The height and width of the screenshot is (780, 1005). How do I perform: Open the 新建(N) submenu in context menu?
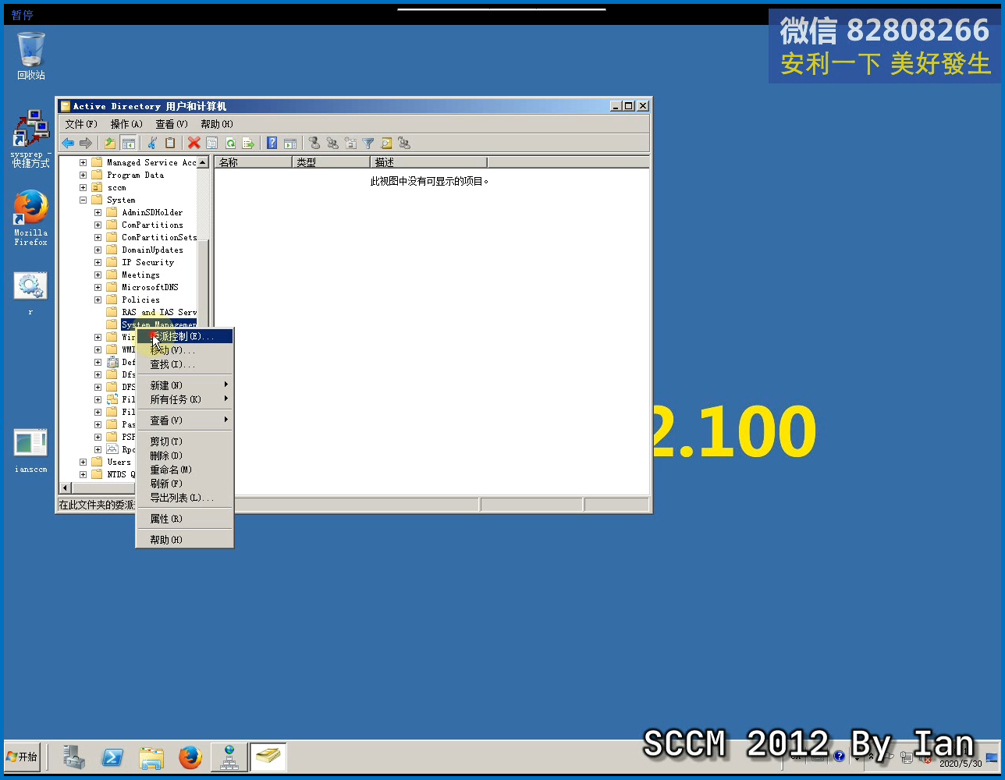(185, 385)
